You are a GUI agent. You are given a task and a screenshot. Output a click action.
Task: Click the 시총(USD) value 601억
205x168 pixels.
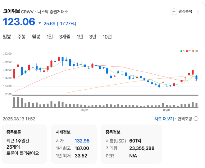[x=135, y=141]
